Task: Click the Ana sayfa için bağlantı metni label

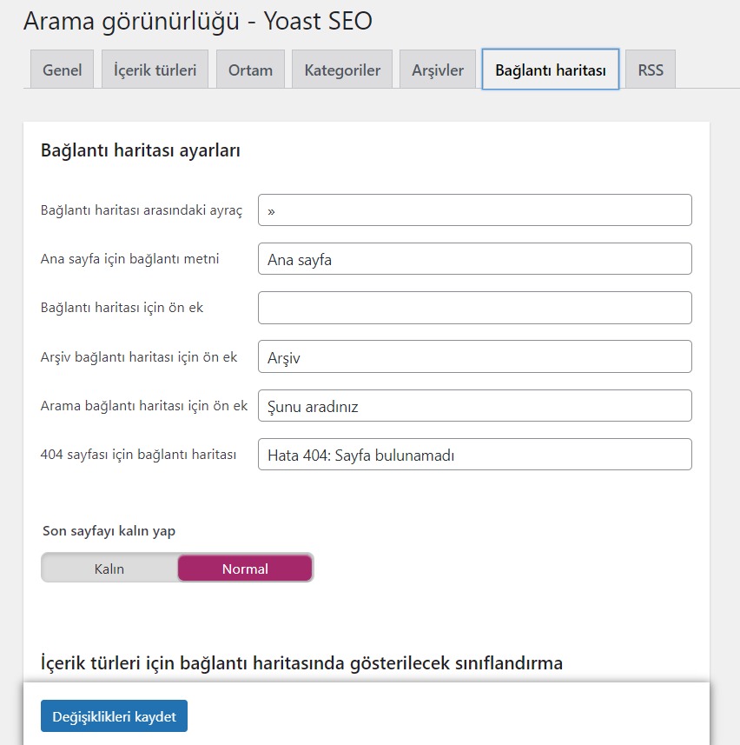Action: point(129,259)
